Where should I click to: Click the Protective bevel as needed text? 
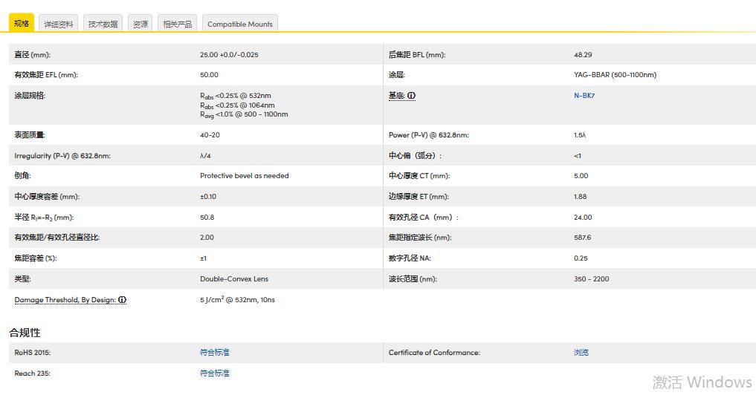[x=245, y=176]
